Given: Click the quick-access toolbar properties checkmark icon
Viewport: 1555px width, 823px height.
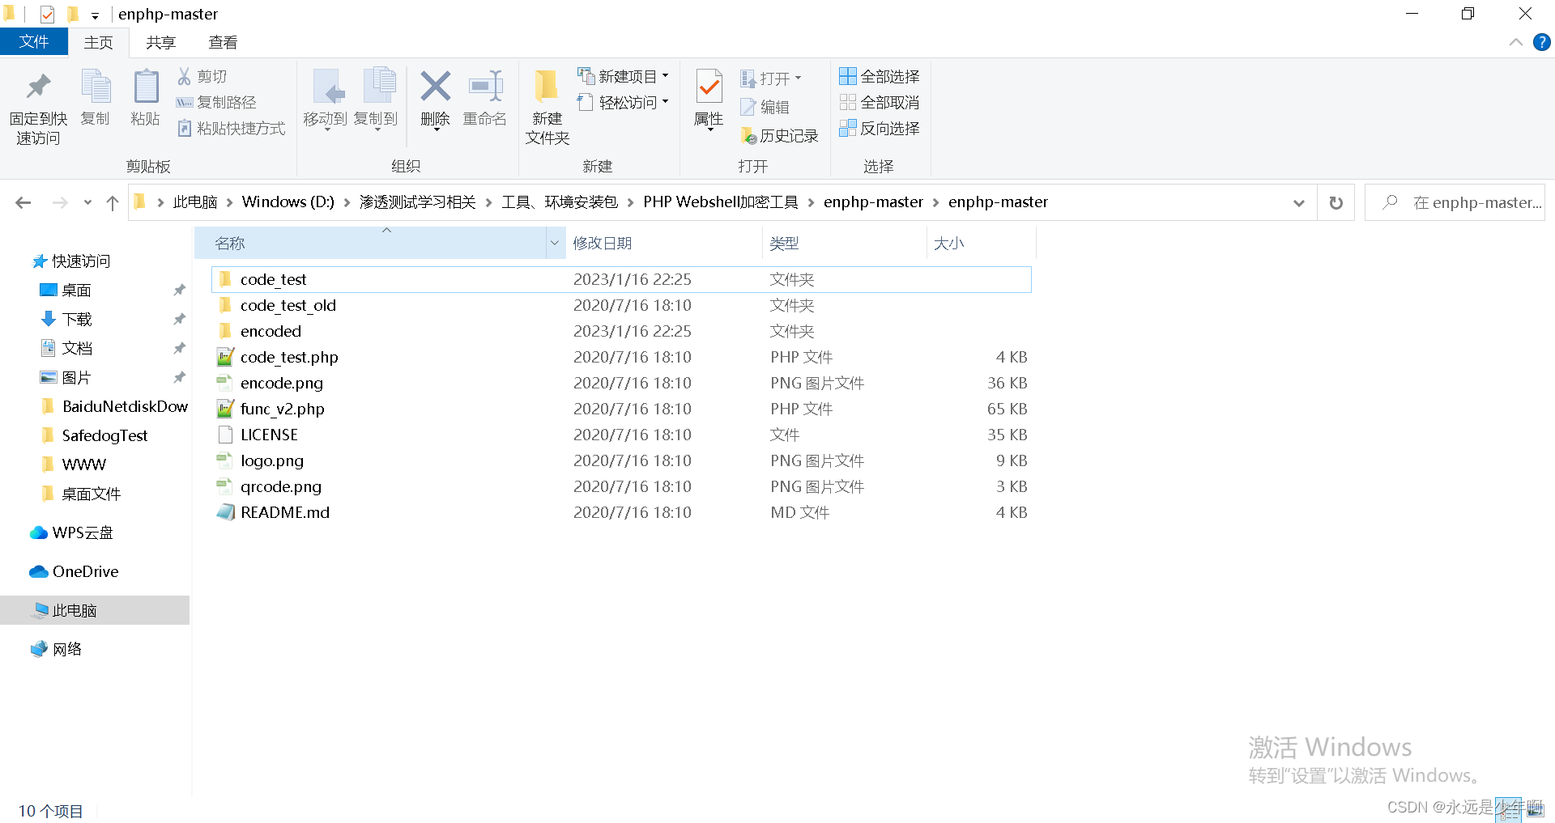Looking at the screenshot, I should (x=47, y=14).
